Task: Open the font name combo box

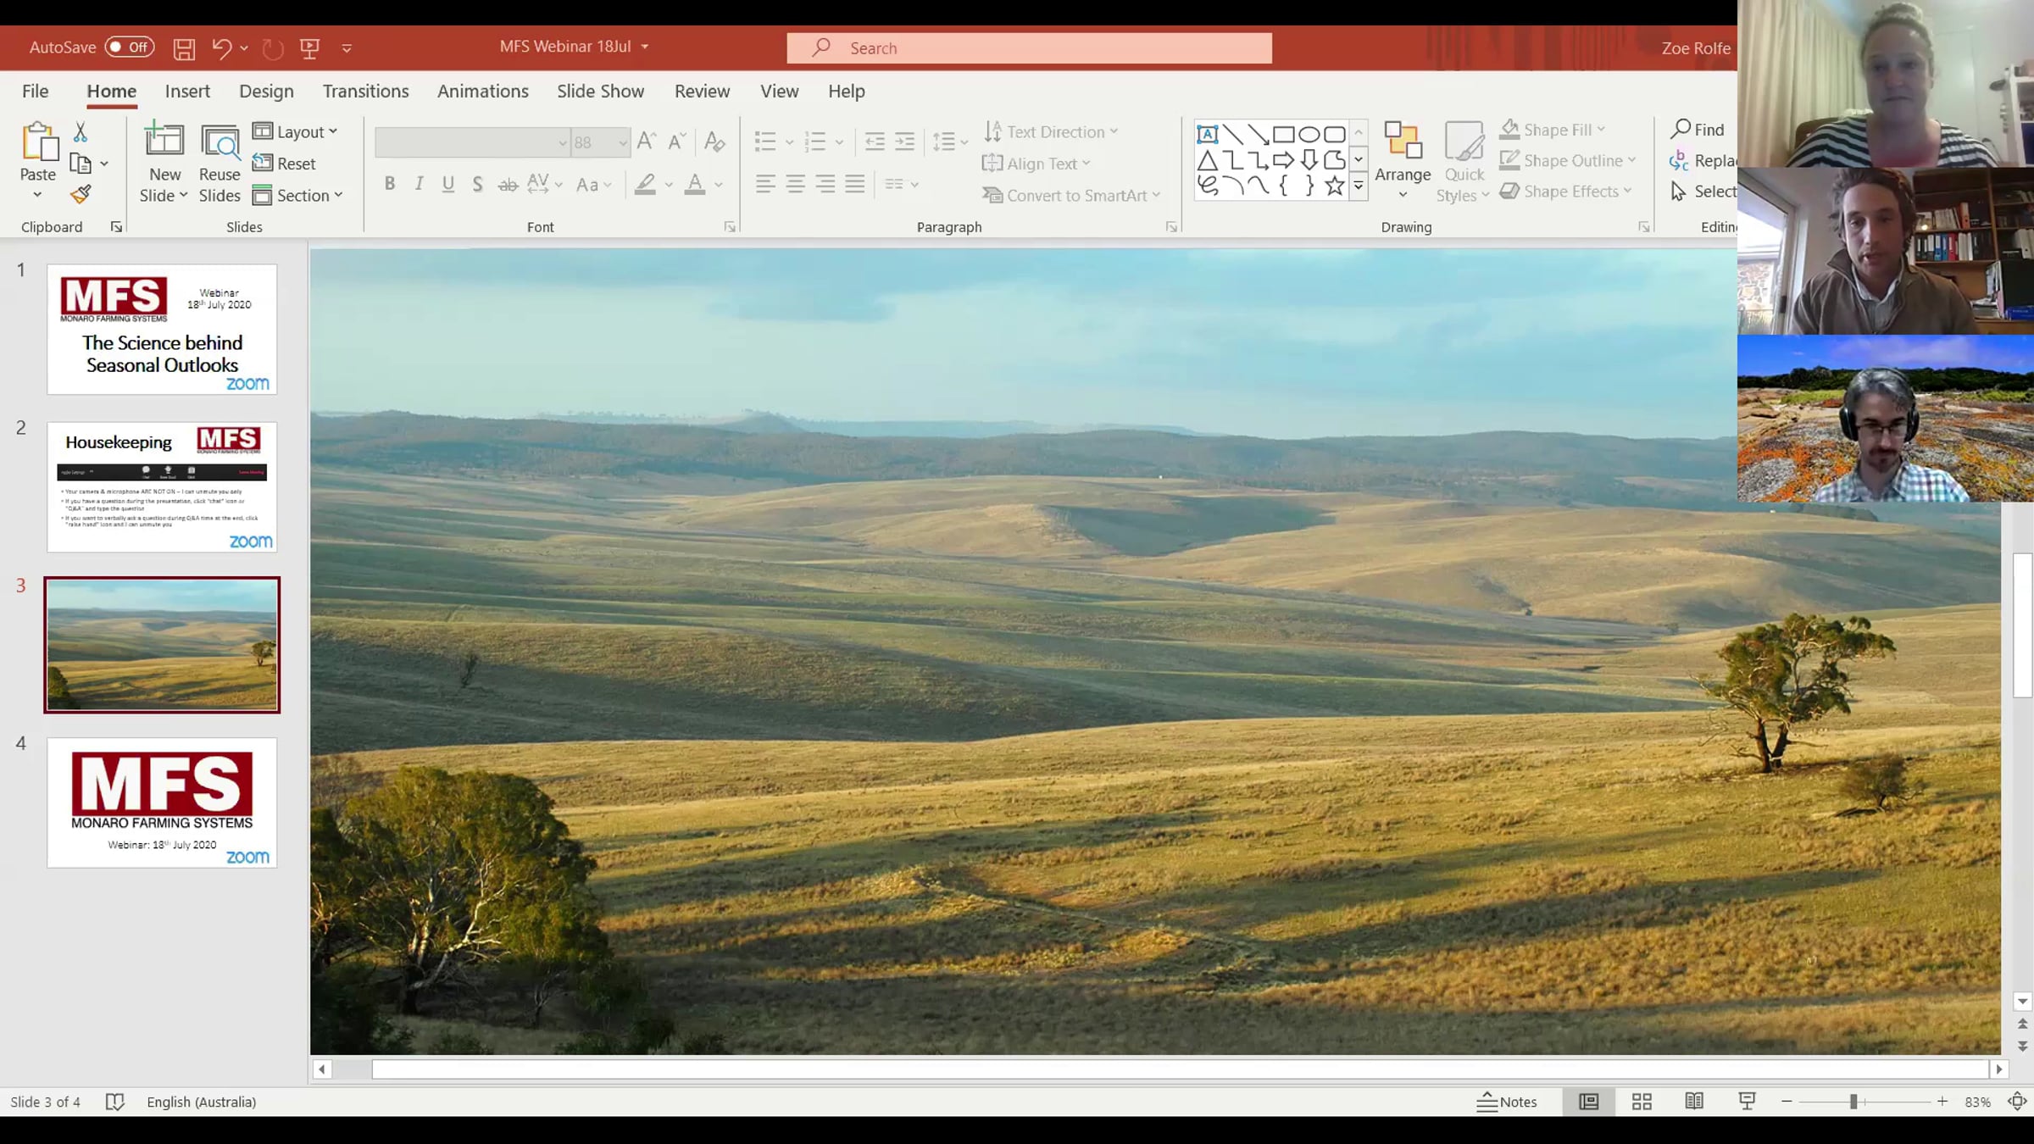Action: pos(472,142)
